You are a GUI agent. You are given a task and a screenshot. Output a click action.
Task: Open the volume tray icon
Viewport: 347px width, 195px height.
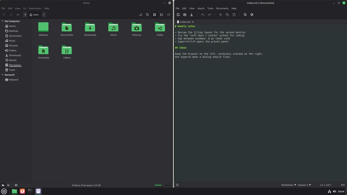[335, 191]
